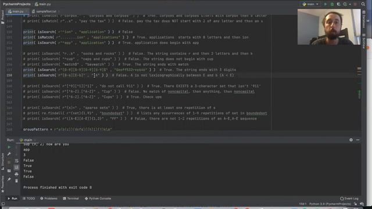Hide the Run tool window with minus icon

tap(357, 140)
